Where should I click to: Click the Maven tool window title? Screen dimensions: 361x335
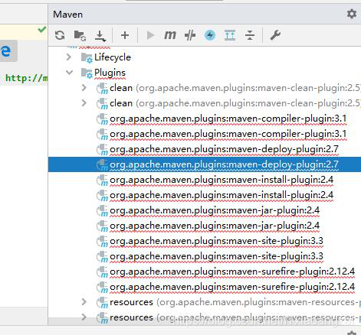(68, 15)
